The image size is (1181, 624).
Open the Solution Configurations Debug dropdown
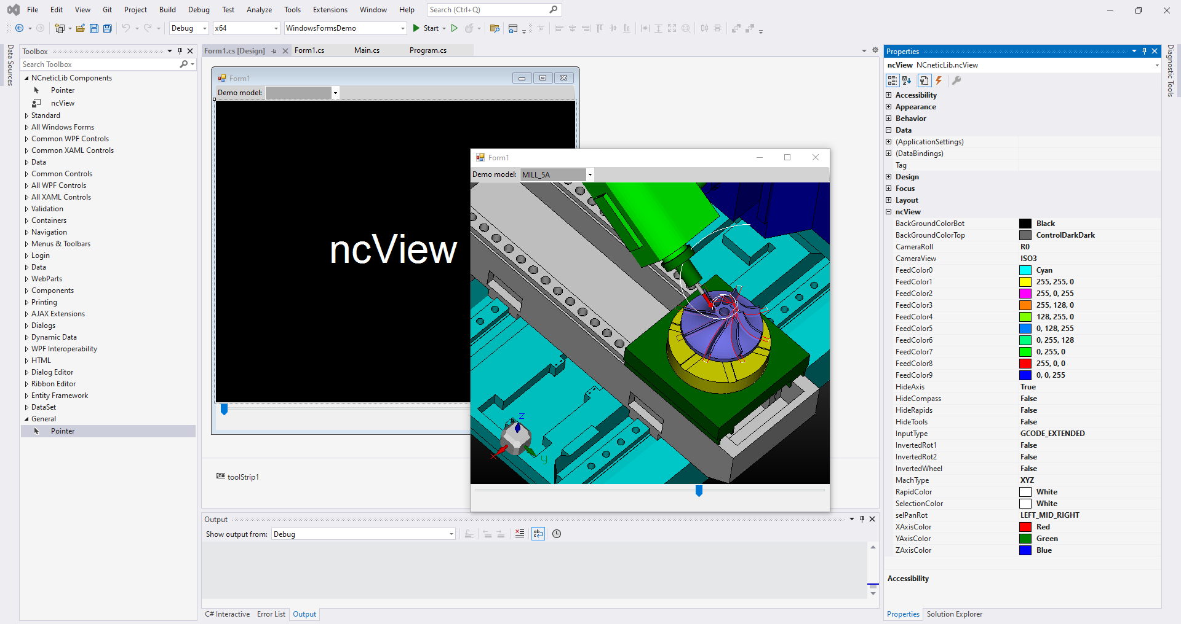tap(189, 28)
